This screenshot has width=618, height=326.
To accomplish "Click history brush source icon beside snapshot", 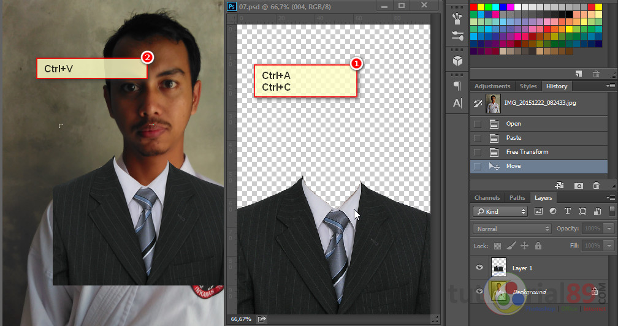I will (478, 104).
